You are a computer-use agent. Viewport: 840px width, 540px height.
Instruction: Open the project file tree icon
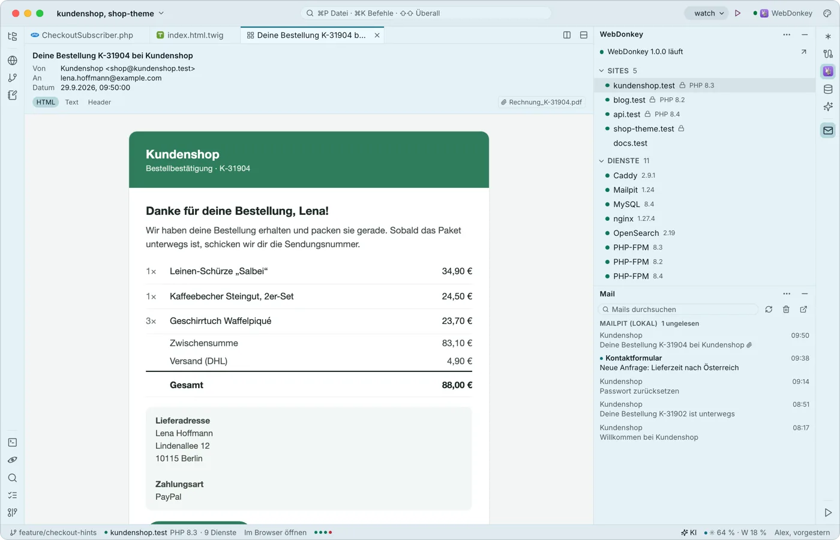[12, 37]
